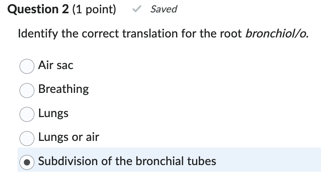Image resolution: width=321 pixels, height=185 pixels.
Task: Select the Lungs or air radio button
Action: [26, 138]
